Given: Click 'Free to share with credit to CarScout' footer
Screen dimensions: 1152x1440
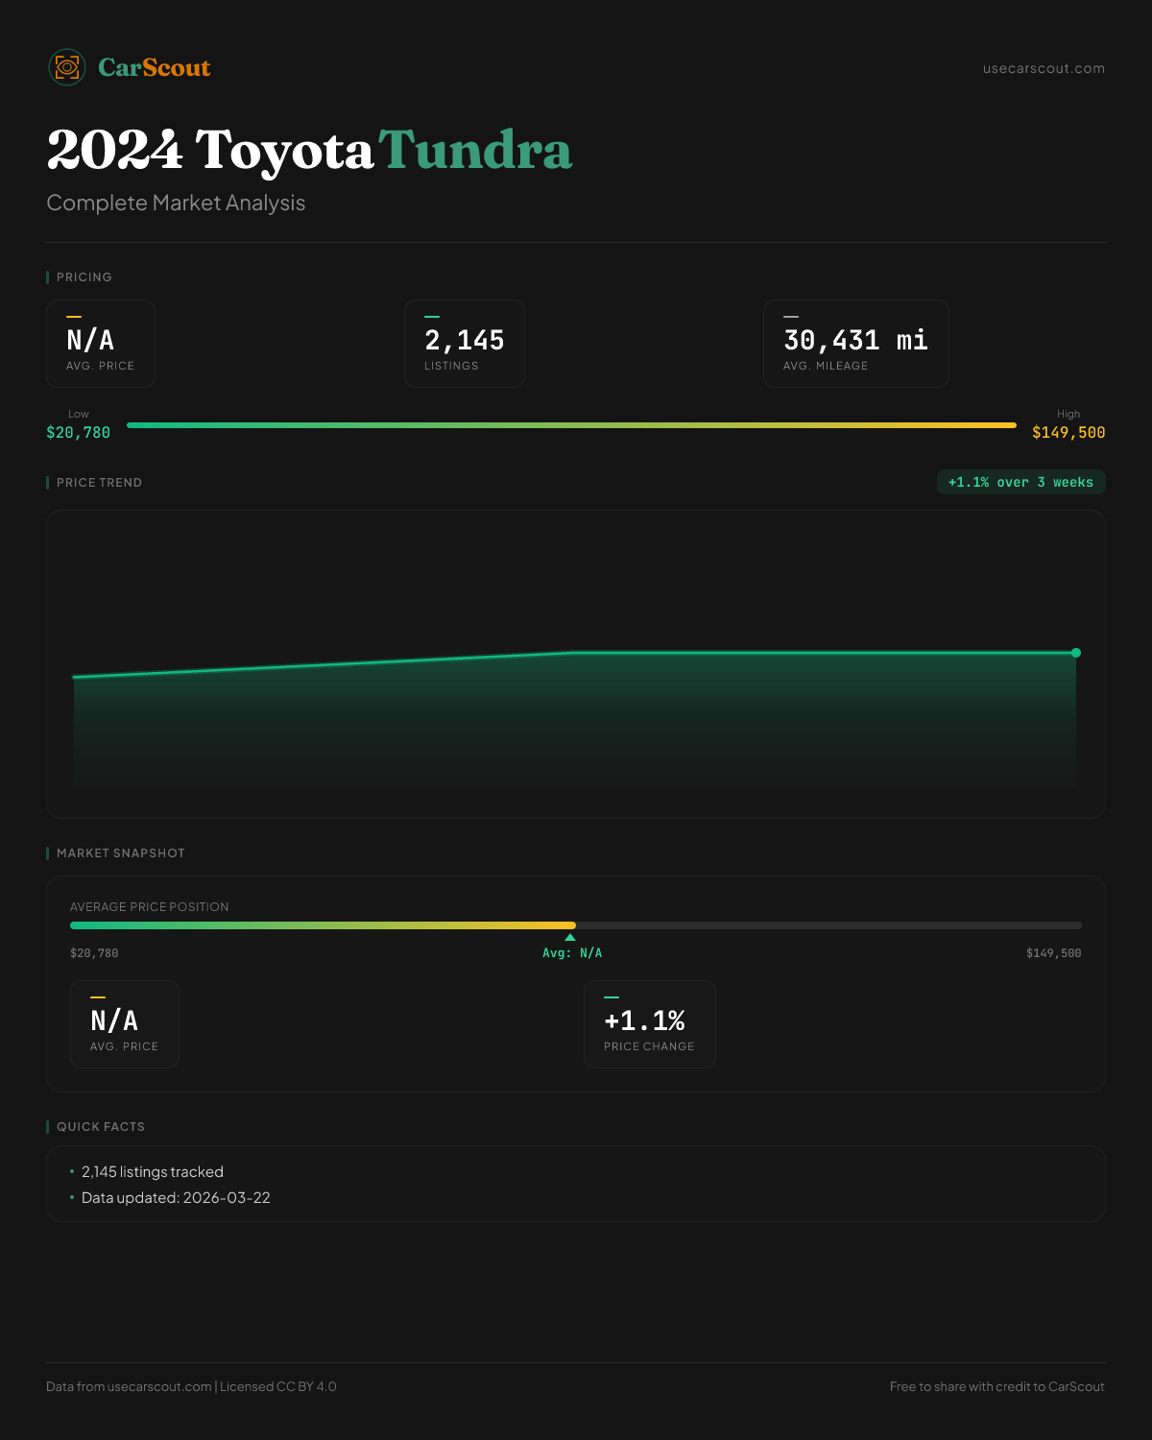Looking at the screenshot, I should 996,1386.
